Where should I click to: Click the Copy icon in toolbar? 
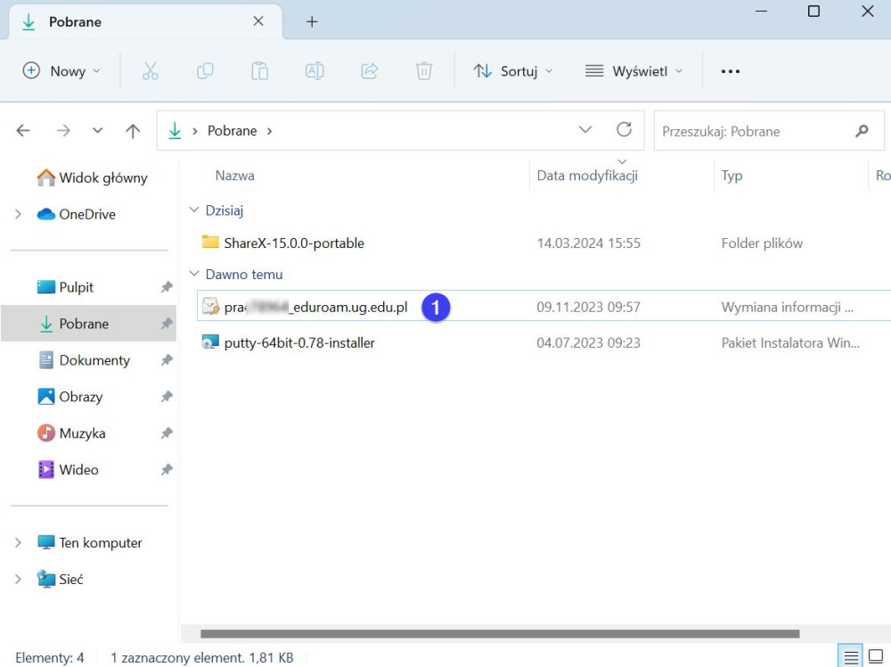205,71
